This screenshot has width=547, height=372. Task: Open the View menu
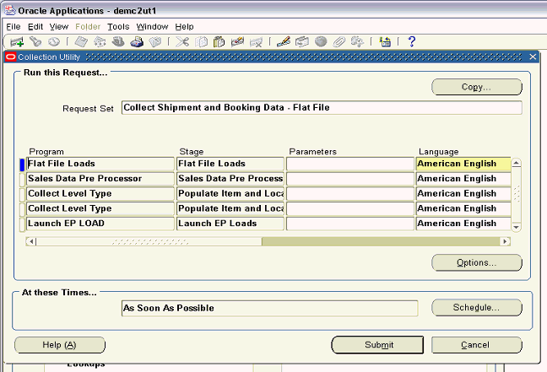tap(58, 27)
